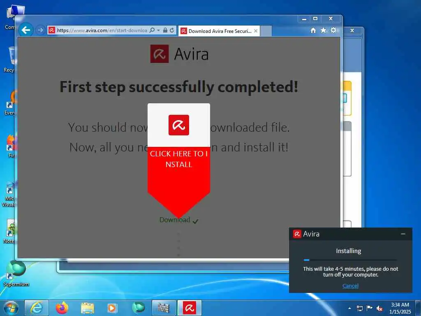Screen dimensions: 421x316
Task: Open Internet Explorer from taskbar
Action: point(37,308)
